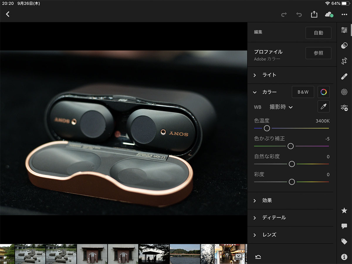Click the 自動 auto button
352x264 pixels.
coord(319,33)
